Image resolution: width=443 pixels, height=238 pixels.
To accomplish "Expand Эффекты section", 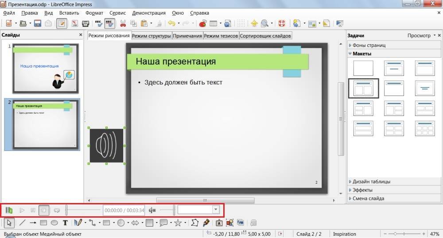I will pos(394,190).
